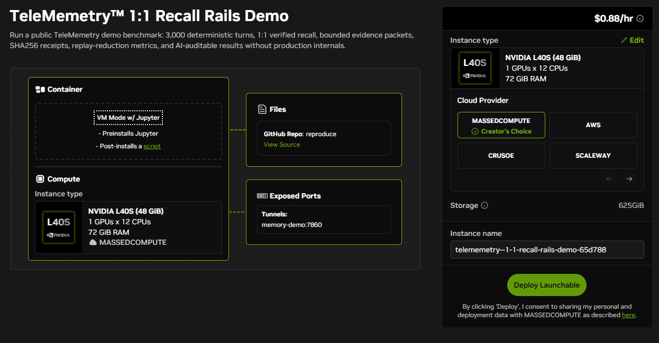Screen dimensions: 659x343
Task: Click the Storage info icon
Action: coord(484,205)
